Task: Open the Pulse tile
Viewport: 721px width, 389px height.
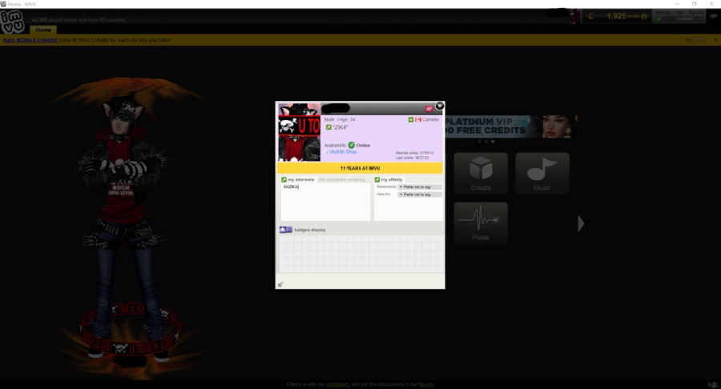Action: [x=481, y=223]
